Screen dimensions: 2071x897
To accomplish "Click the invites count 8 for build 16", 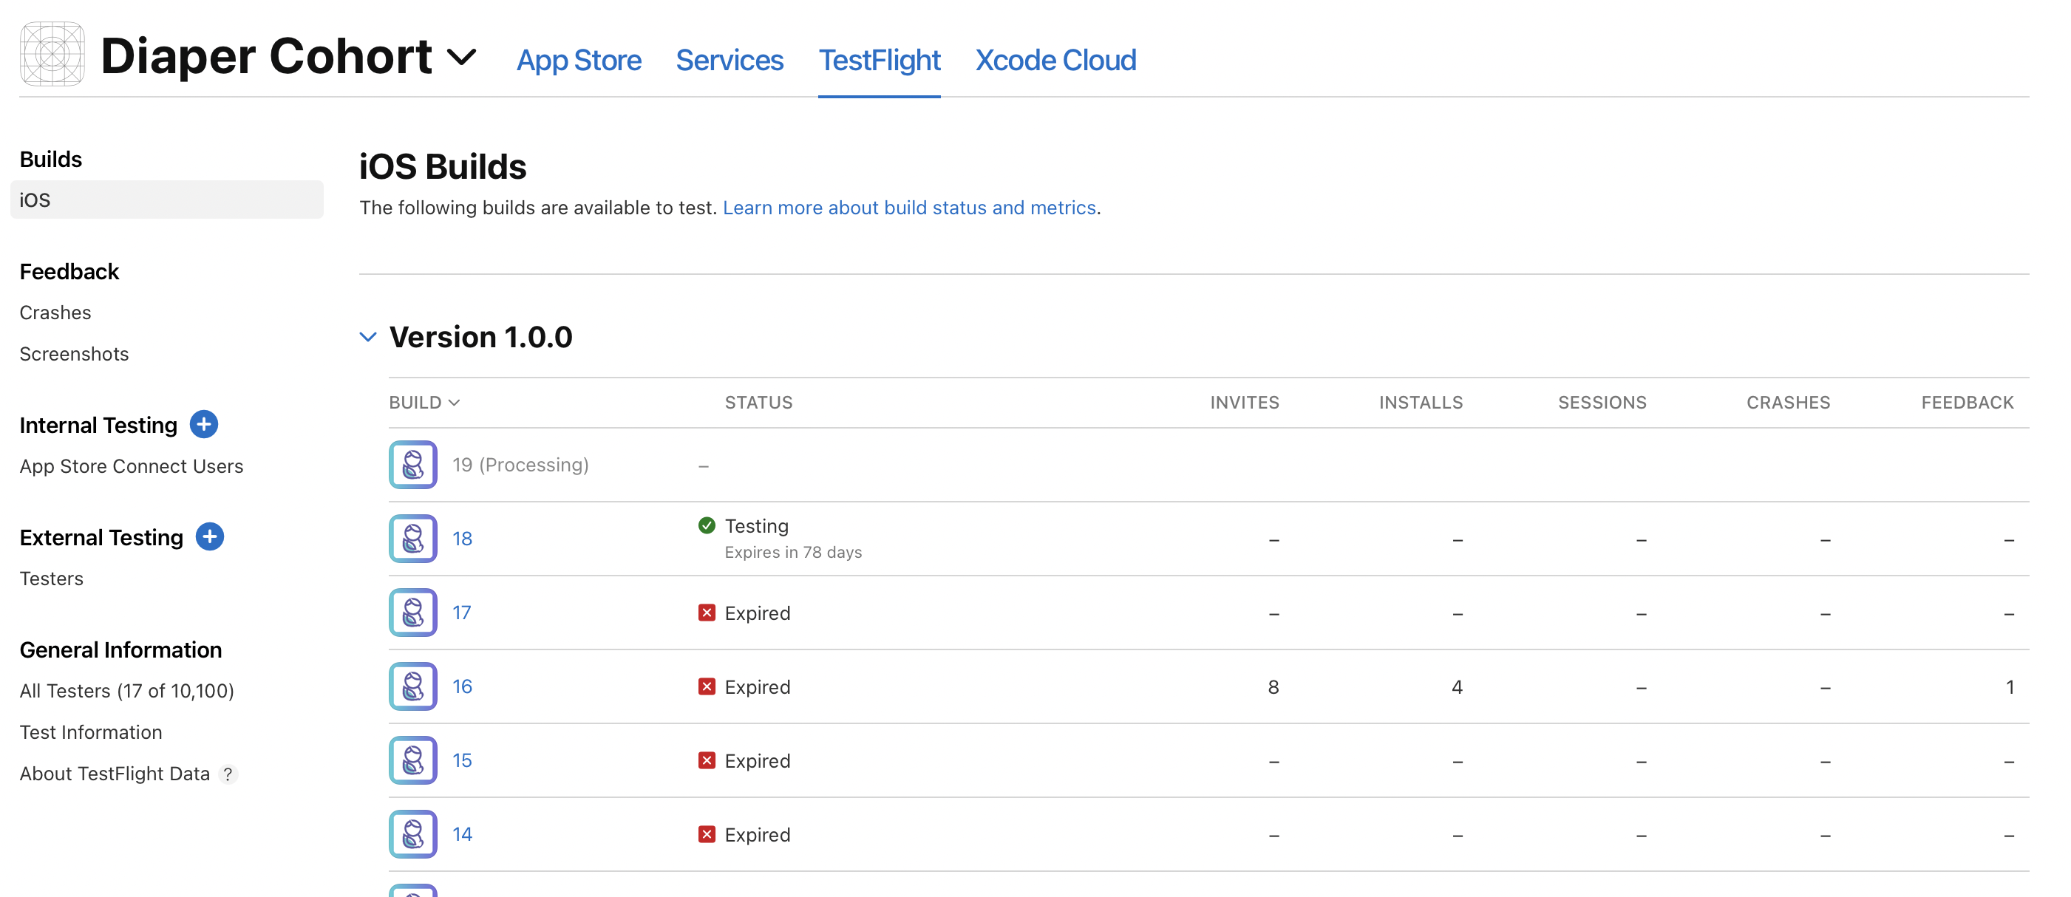I will coord(1273,687).
